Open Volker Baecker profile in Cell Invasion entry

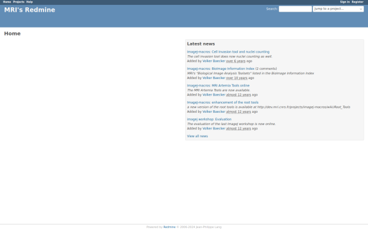pos(214,61)
